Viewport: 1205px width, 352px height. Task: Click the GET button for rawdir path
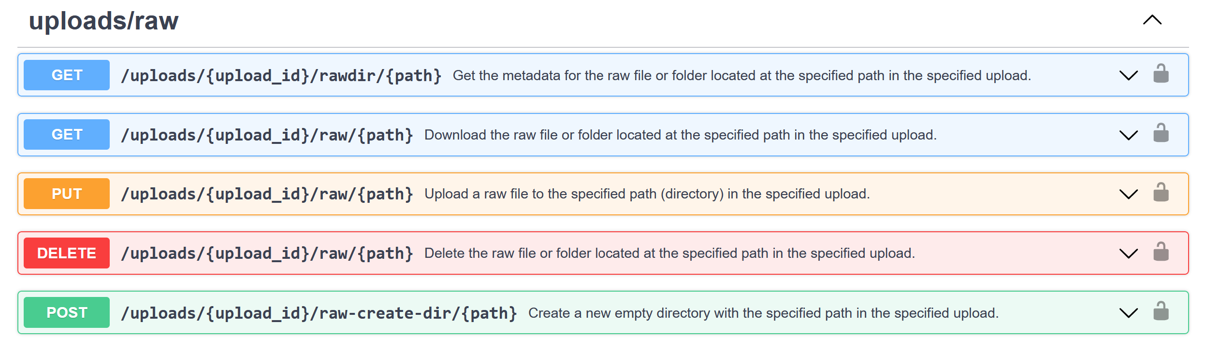click(x=67, y=75)
